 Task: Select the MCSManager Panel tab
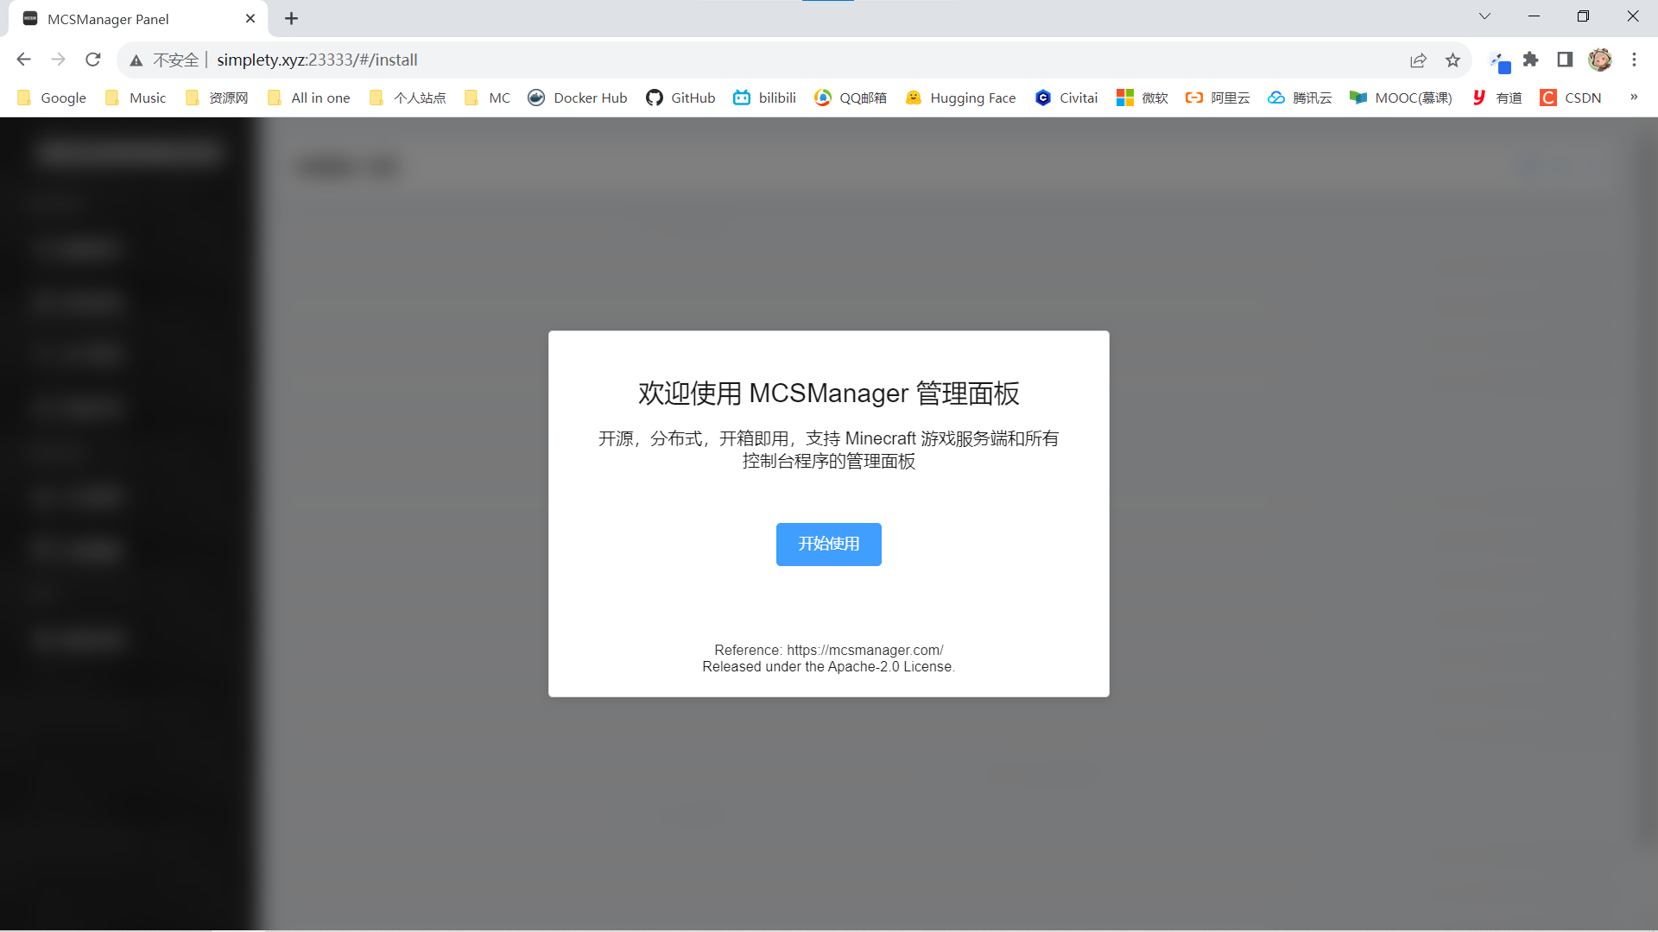[x=130, y=19]
